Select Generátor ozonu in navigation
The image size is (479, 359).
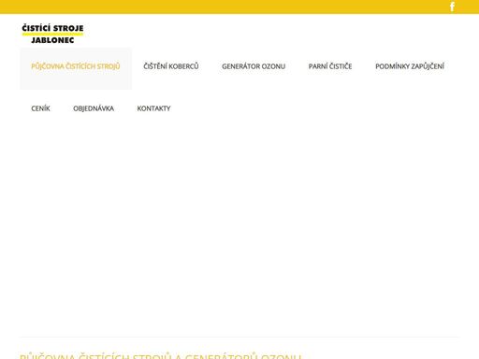coord(254,66)
